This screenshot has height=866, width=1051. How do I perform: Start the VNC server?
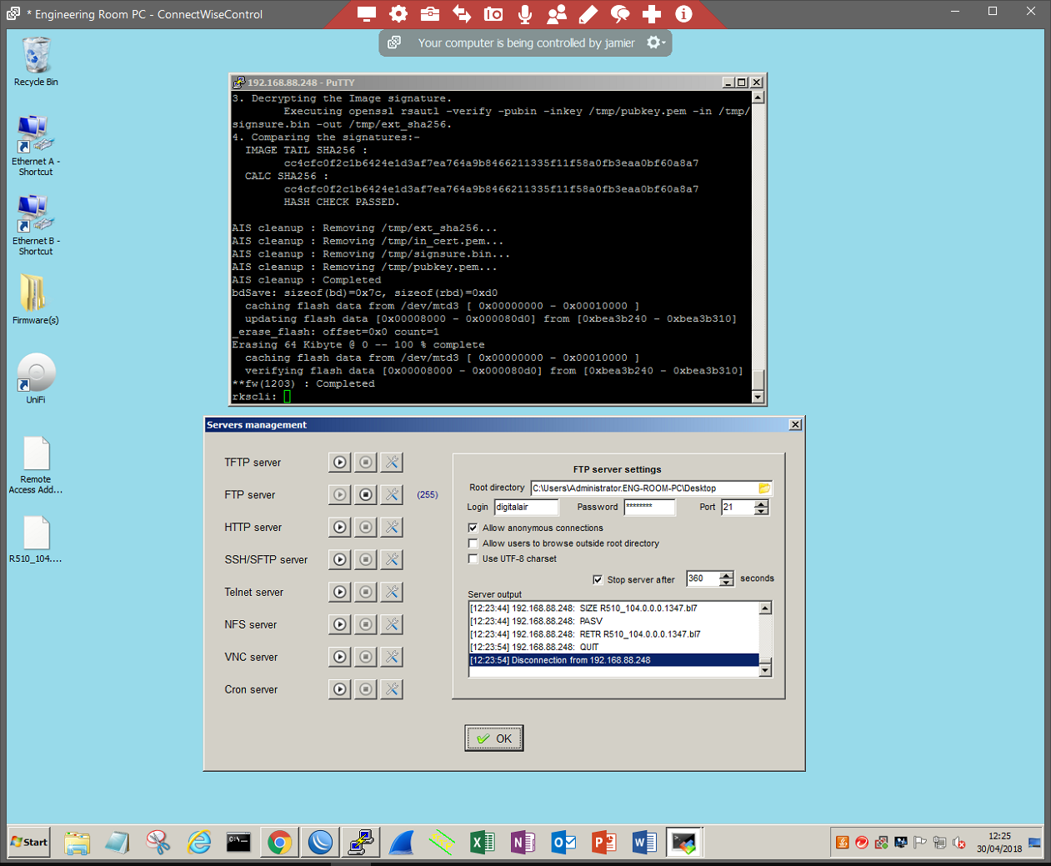tap(339, 658)
